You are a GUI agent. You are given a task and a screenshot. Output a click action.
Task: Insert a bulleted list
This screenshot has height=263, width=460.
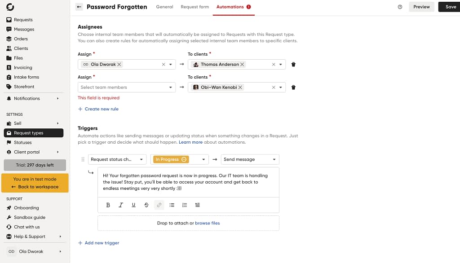coord(172,205)
